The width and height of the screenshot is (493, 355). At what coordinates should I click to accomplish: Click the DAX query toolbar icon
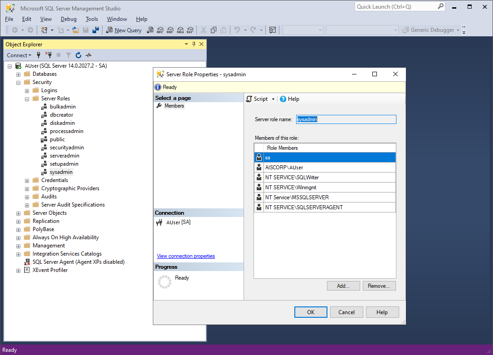(x=190, y=30)
